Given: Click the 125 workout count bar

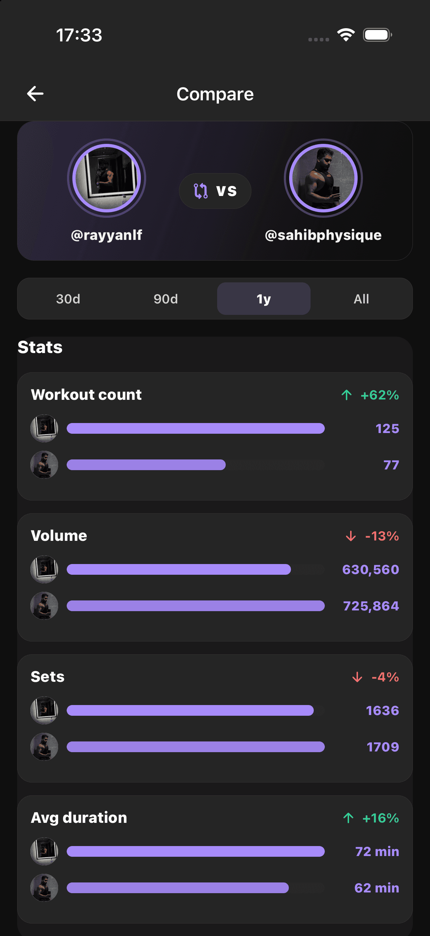Looking at the screenshot, I should [196, 428].
